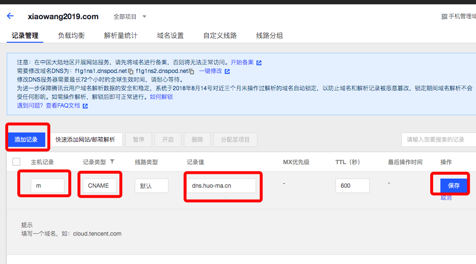
Task: Switch to the 负载均衡 tab
Action: [x=71, y=36]
